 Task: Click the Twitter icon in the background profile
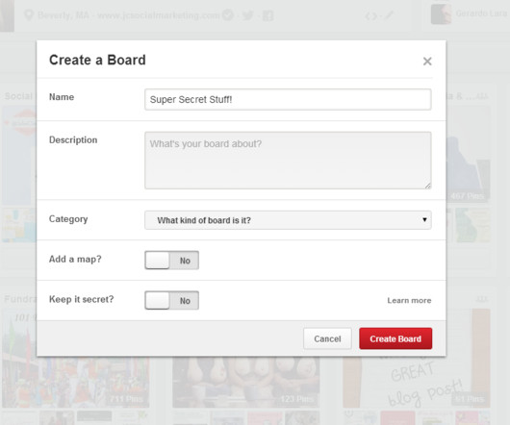[248, 15]
